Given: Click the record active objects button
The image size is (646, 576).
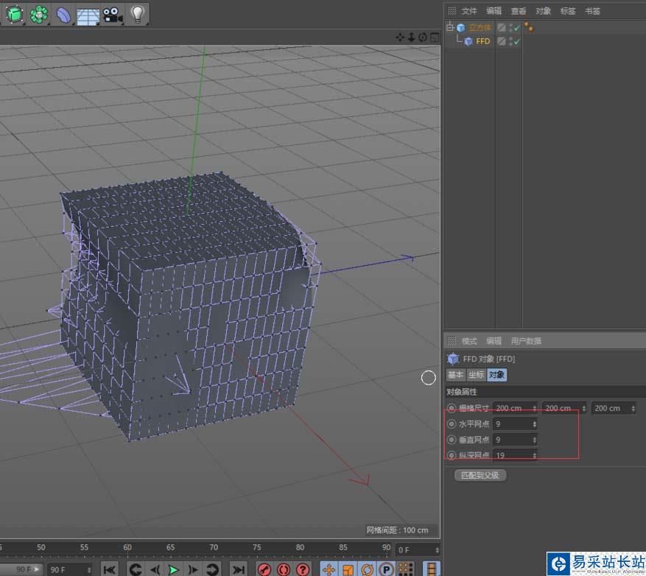Looking at the screenshot, I should coord(264,569).
